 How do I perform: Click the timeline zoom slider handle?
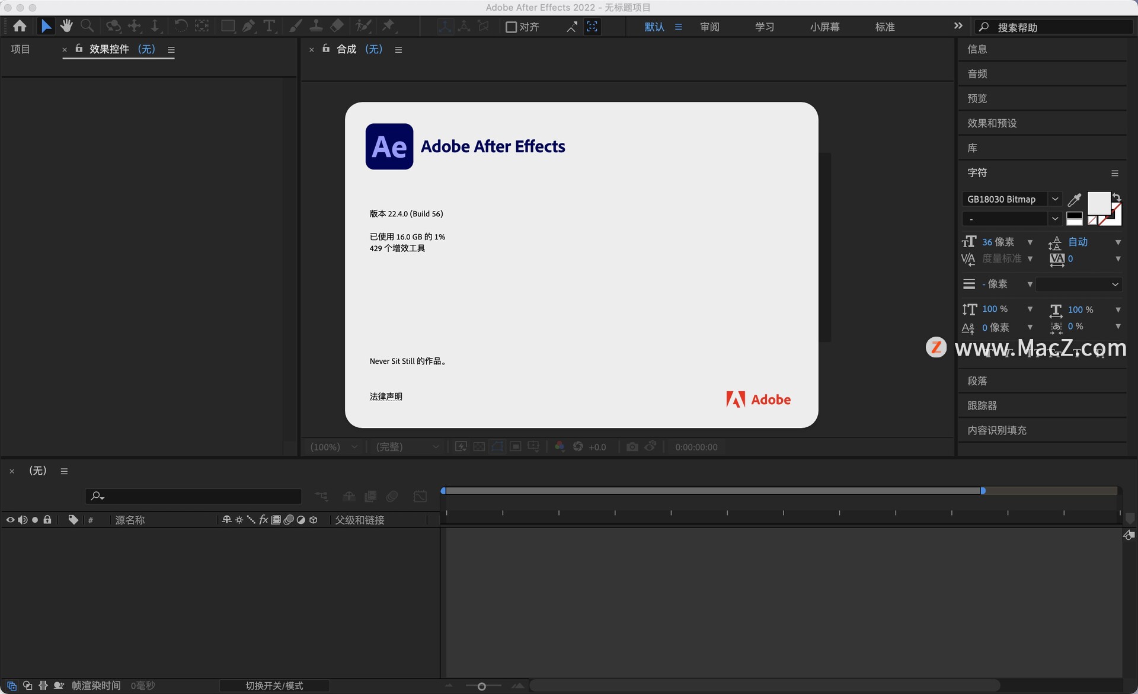(482, 686)
